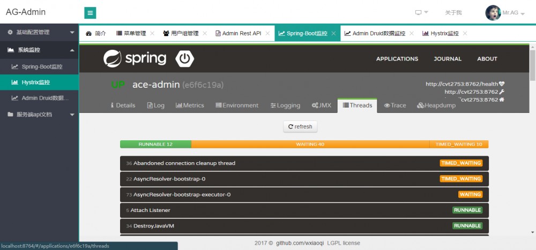The image size is (536, 250).
Task: Click the TIMED_WAITING 10 progress segment
Action: [x=459, y=144]
